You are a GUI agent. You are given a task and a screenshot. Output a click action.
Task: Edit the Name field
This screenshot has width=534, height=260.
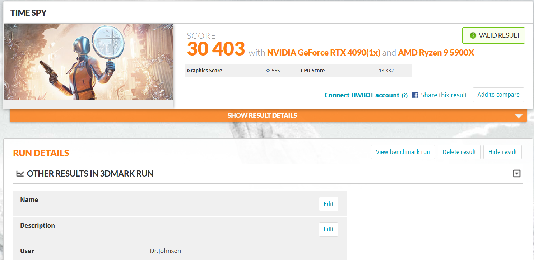click(329, 204)
